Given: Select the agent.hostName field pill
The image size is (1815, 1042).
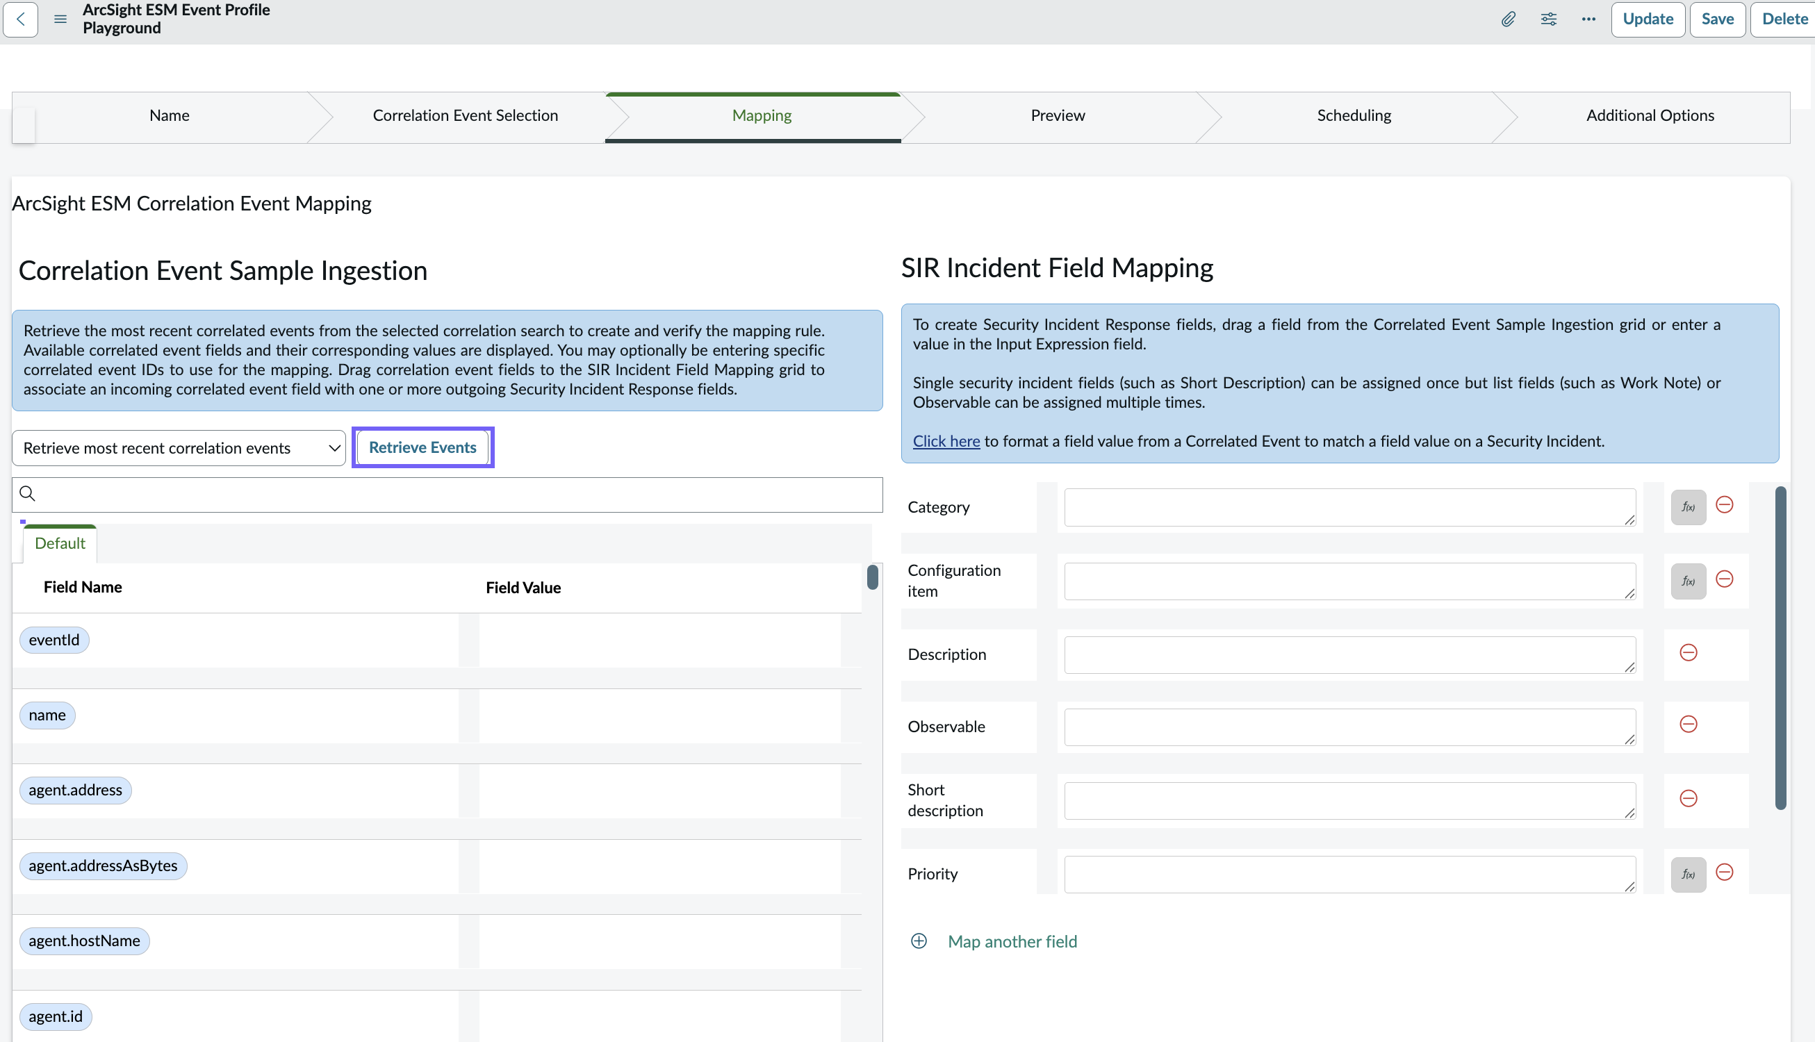Looking at the screenshot, I should click(85, 941).
